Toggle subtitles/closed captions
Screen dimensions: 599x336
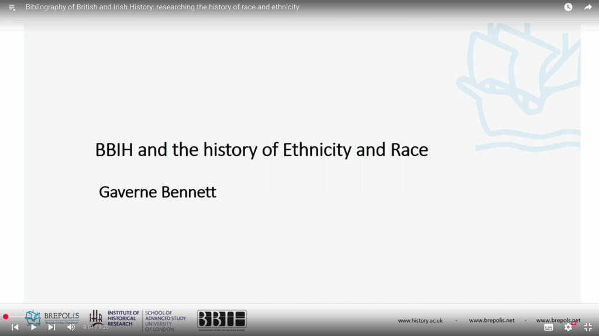tap(548, 327)
